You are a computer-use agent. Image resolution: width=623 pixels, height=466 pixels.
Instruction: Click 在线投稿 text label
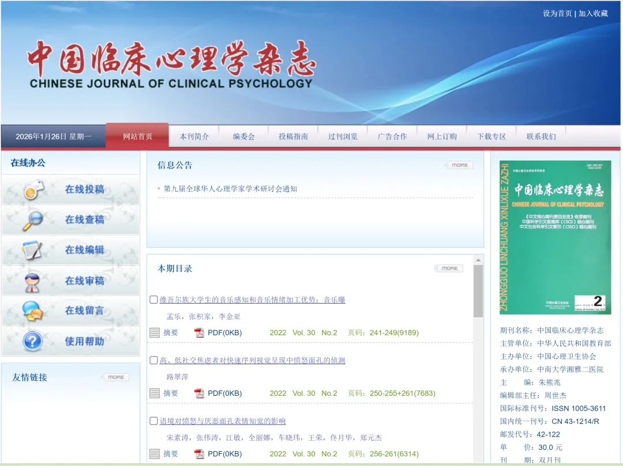(85, 190)
